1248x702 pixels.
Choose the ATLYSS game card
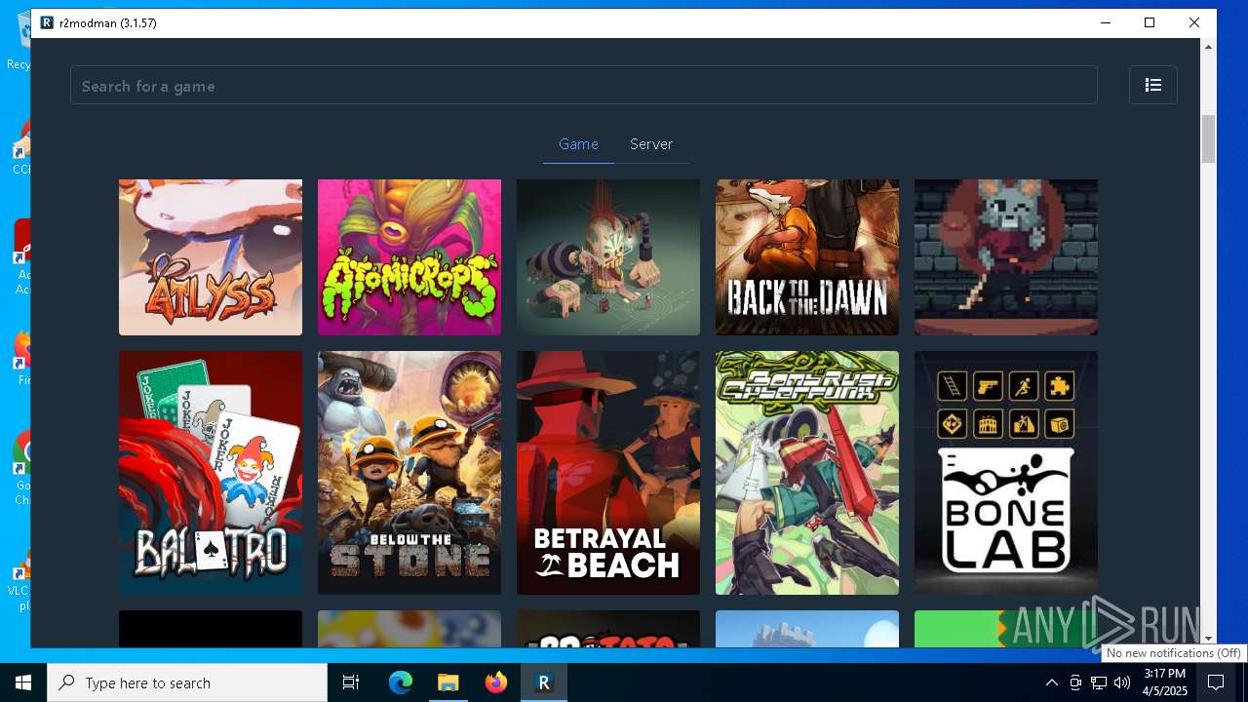[211, 257]
